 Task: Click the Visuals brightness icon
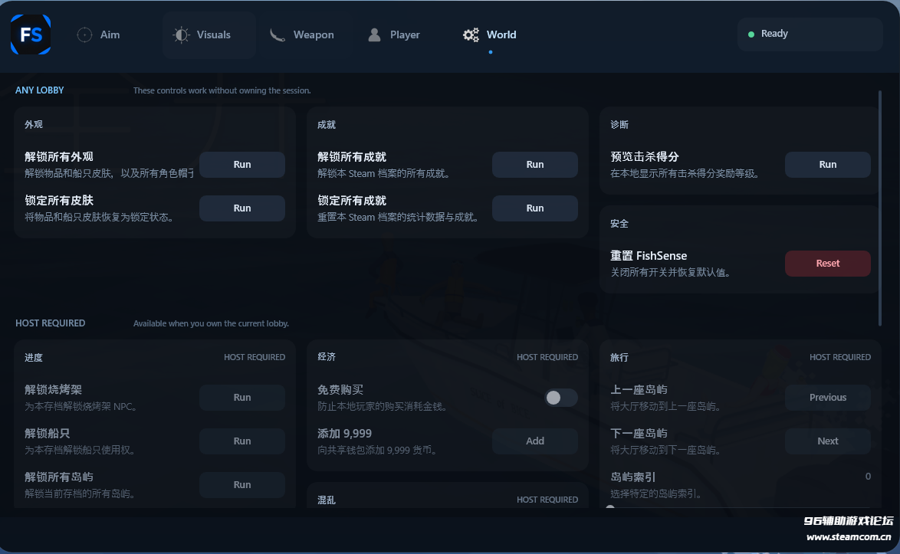click(x=181, y=35)
